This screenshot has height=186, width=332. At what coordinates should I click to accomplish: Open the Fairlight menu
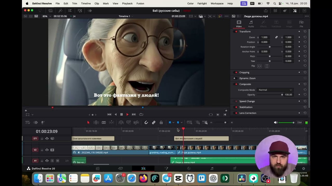tap(202, 3)
